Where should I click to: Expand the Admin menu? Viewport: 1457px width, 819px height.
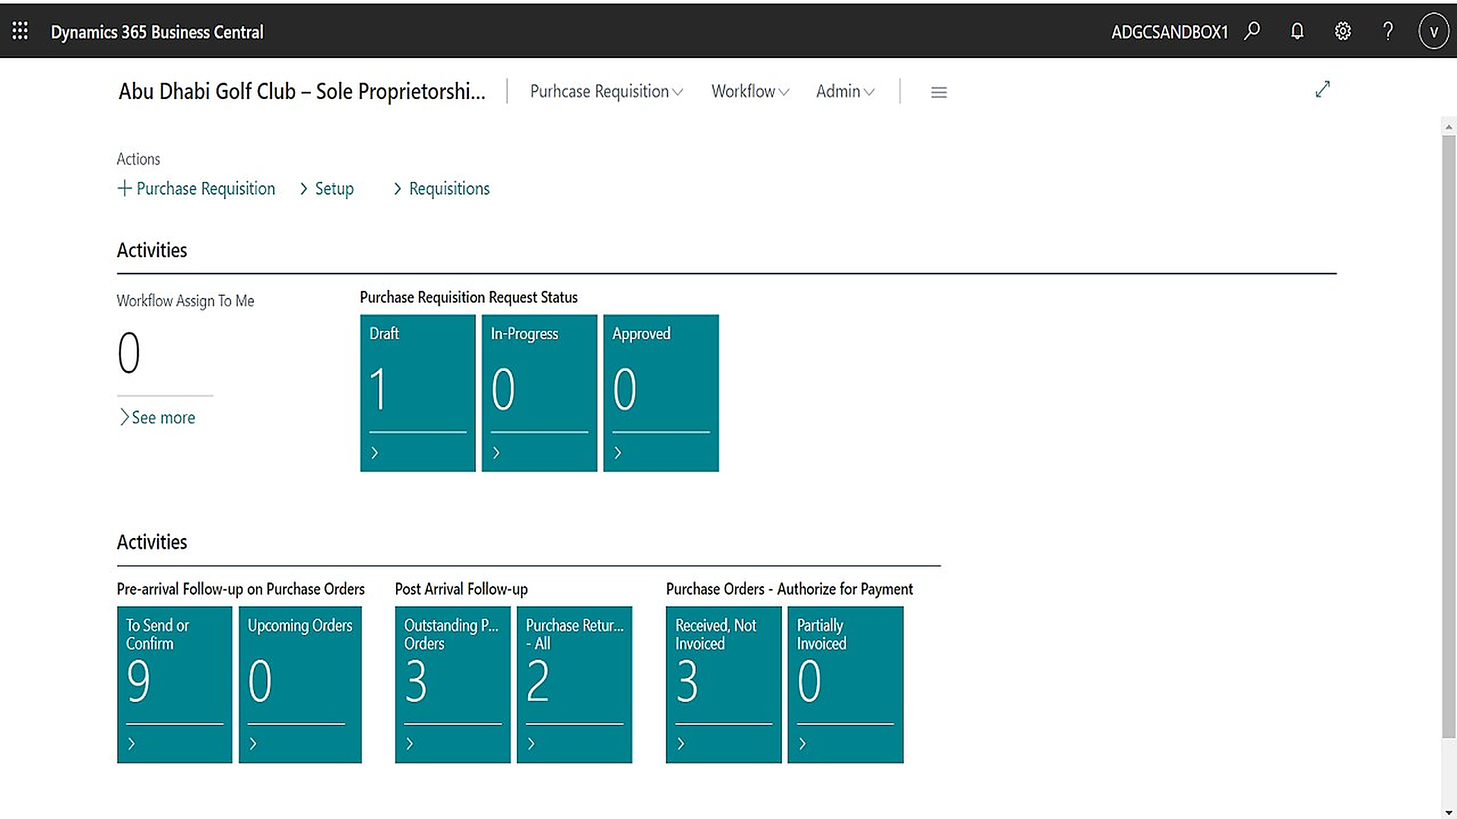(x=845, y=92)
